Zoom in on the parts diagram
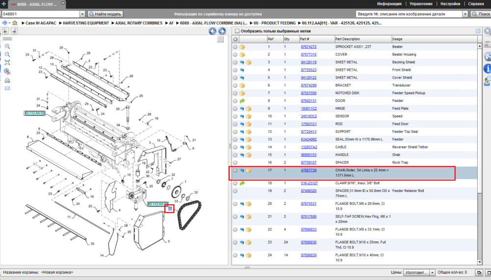 point(7,46)
